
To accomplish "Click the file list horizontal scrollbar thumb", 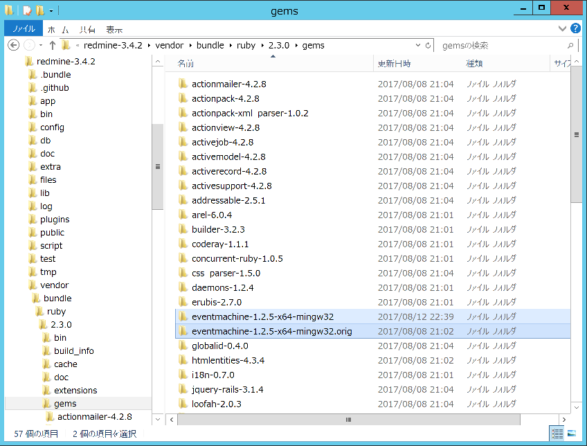I will pyautogui.click(x=349, y=420).
